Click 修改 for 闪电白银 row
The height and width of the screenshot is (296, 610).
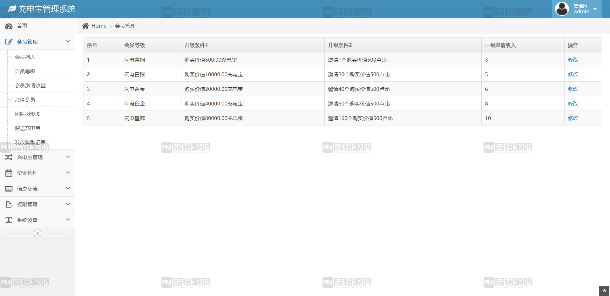(573, 74)
